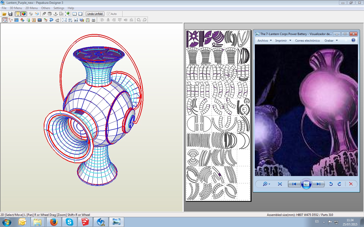The image size is (364, 227).
Task: Click the landscape image insert tool icon
Action: click(x=40, y=20)
